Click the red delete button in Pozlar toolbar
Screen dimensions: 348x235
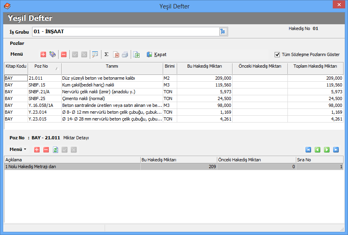pos(64,54)
